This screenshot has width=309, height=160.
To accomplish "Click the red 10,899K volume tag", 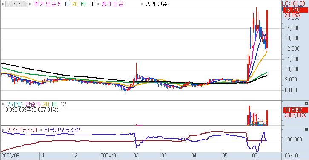I will [x=295, y=110].
